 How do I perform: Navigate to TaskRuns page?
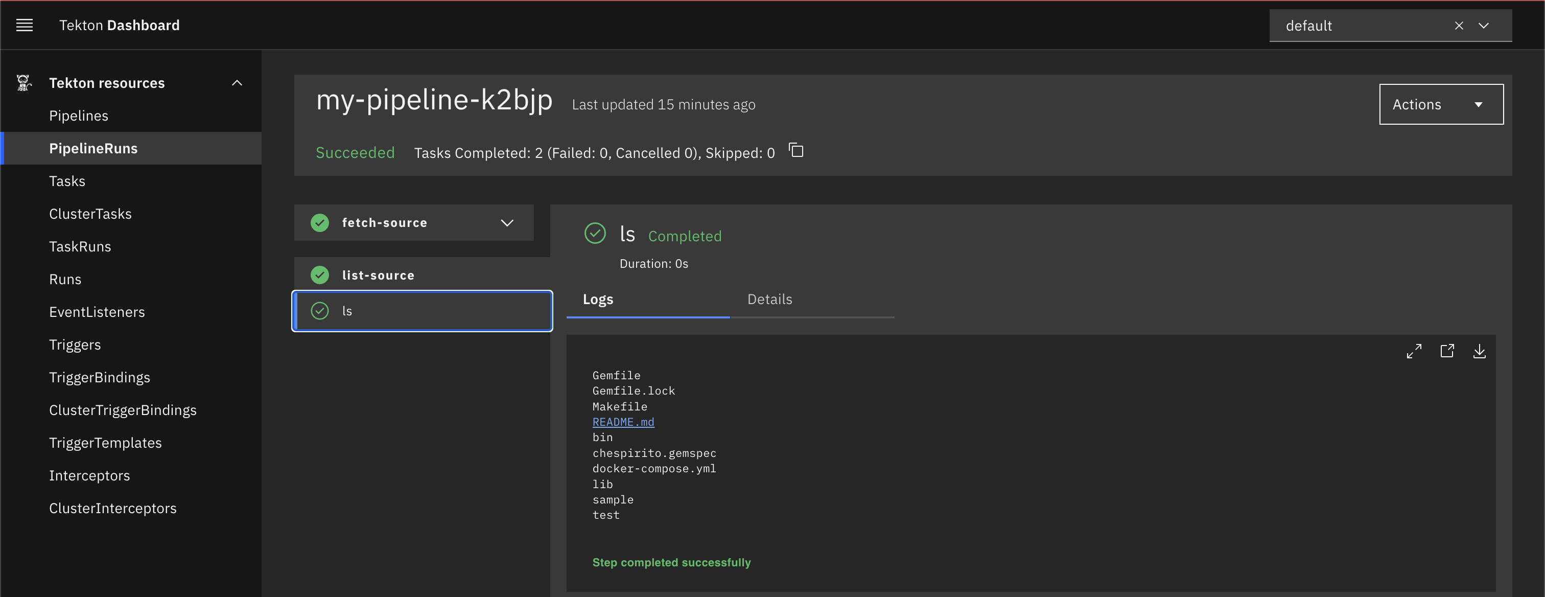pos(80,246)
